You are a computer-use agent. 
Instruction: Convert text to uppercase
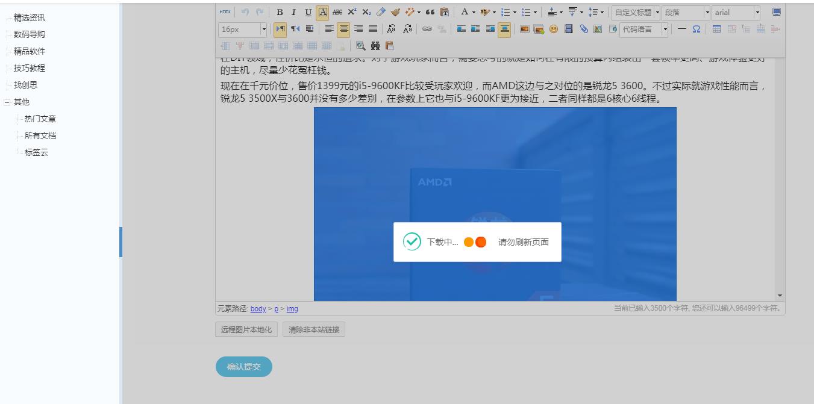(x=392, y=29)
